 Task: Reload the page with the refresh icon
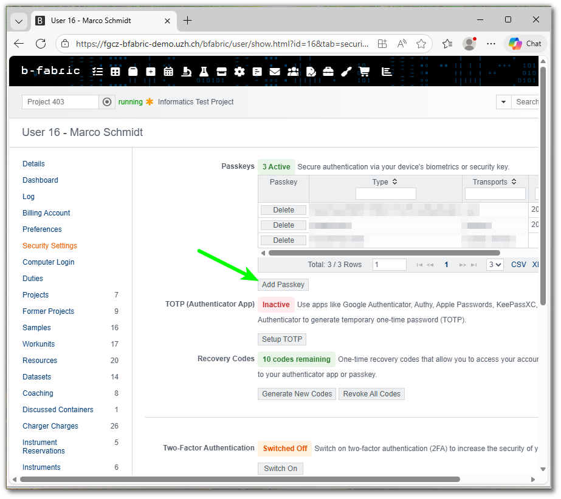point(41,44)
